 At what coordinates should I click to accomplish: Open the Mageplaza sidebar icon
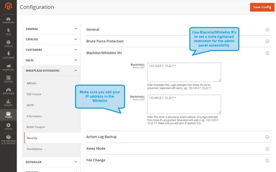point(8,91)
